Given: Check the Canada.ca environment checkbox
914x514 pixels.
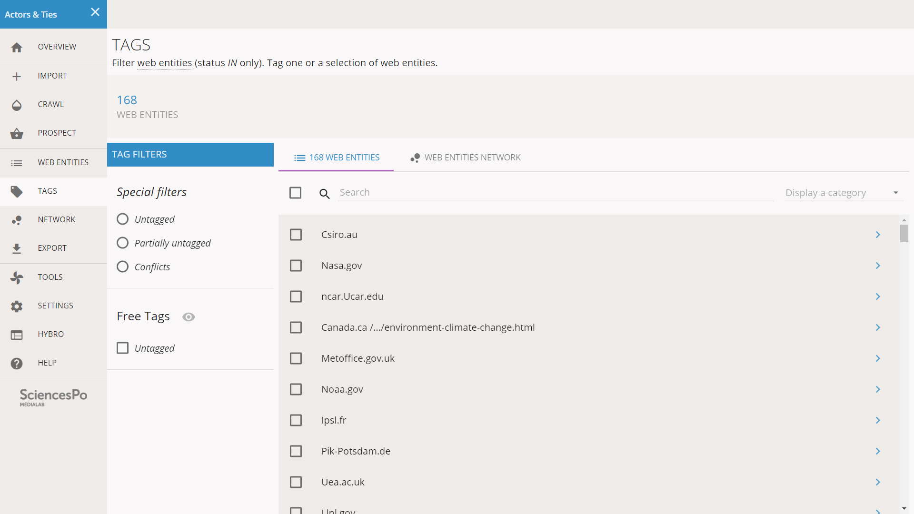Looking at the screenshot, I should (x=296, y=327).
